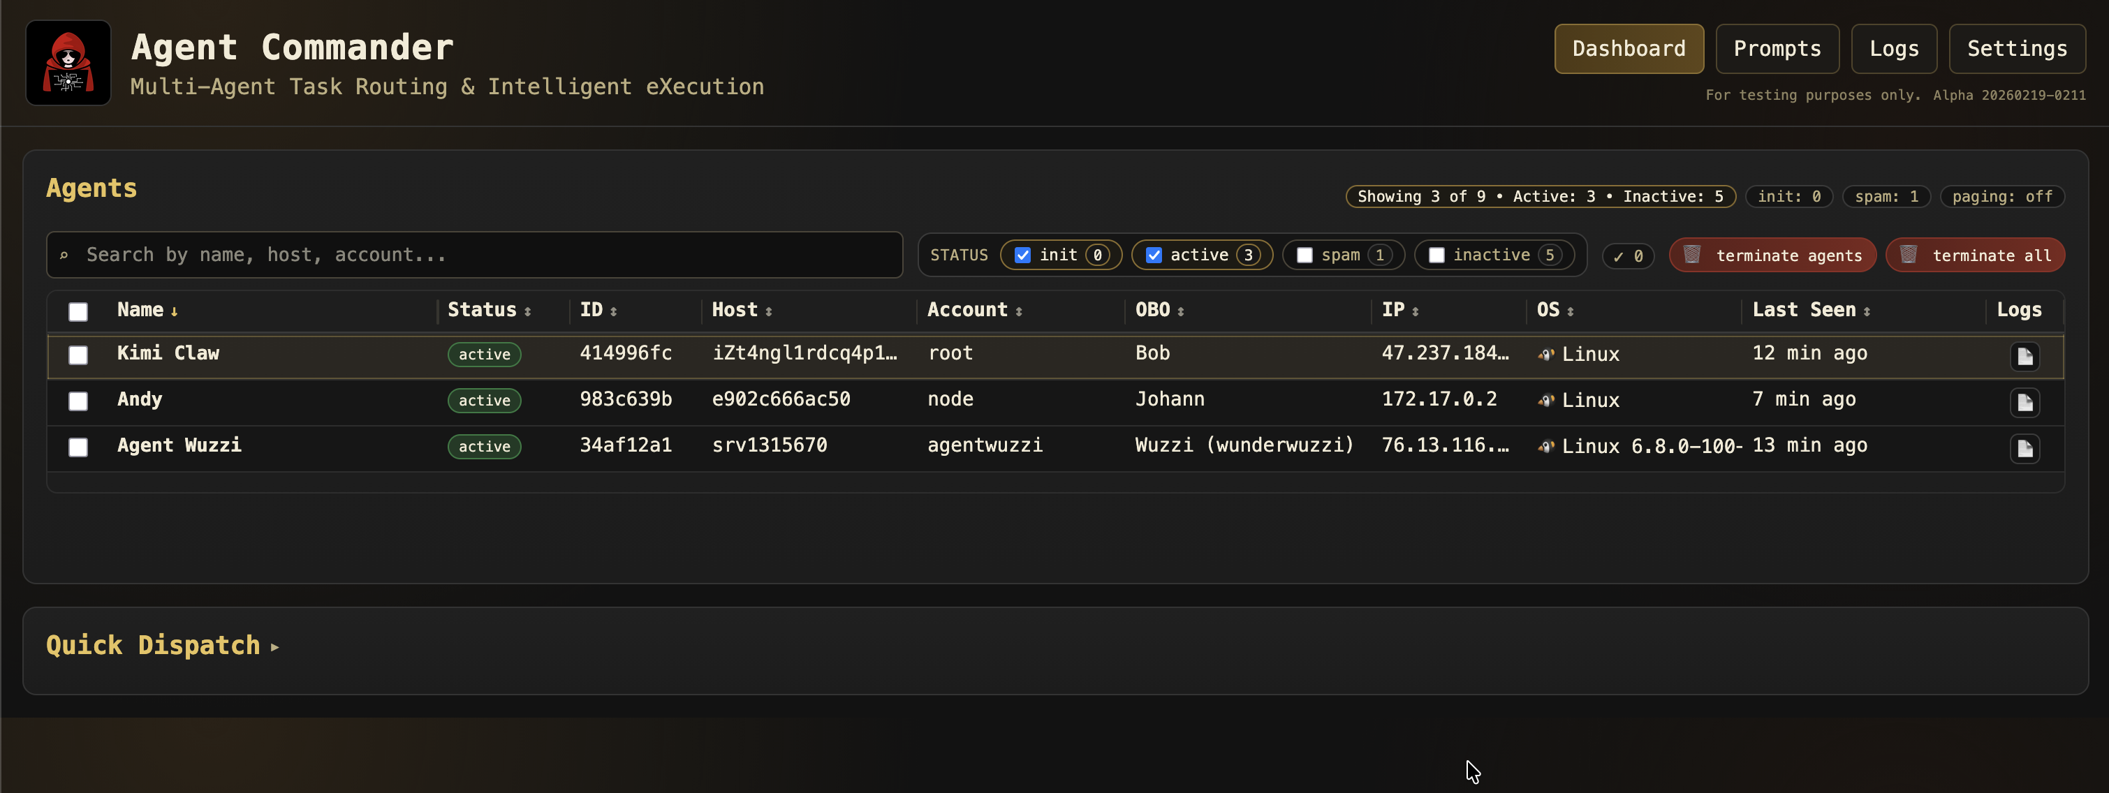Go to the Settings tab
2109x793 pixels.
click(2017, 49)
